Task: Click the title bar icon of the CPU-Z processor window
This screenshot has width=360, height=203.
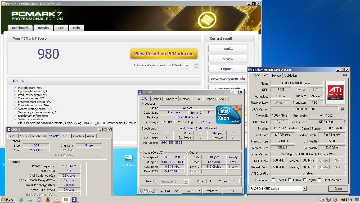Action: (140, 92)
